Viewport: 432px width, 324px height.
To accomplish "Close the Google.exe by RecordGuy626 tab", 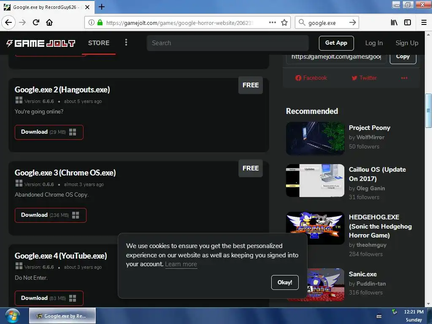I will point(87,7).
